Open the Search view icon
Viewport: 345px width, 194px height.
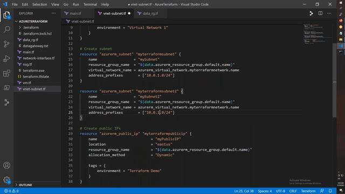6,29
